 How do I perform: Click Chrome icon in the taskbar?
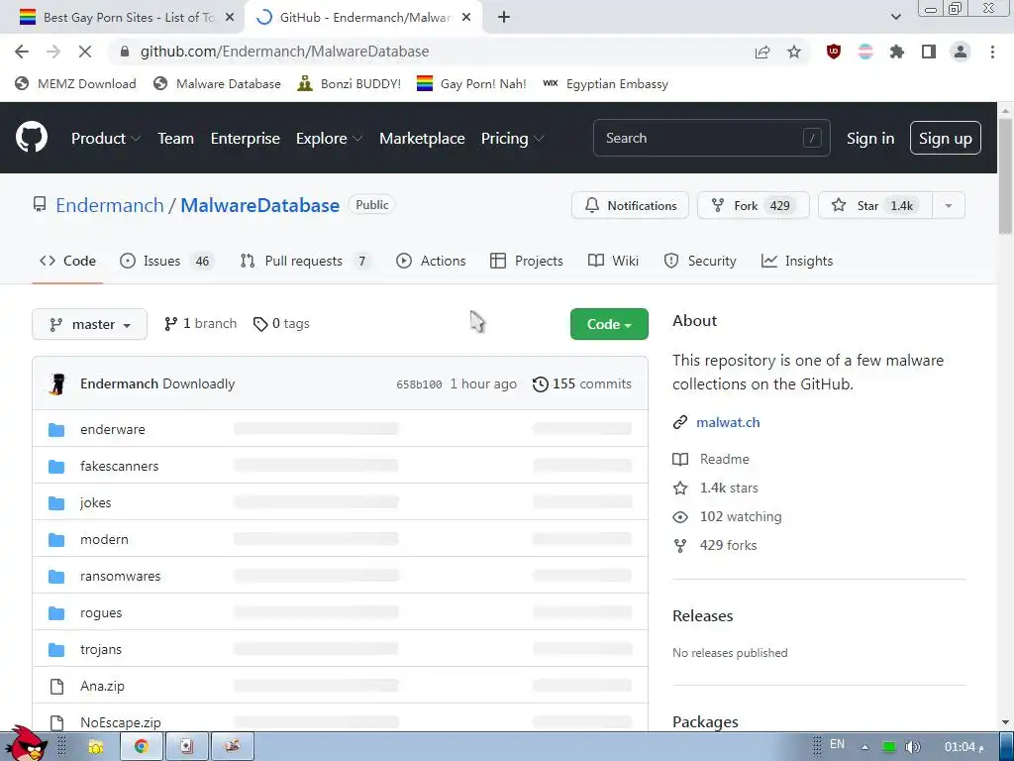[x=141, y=747]
